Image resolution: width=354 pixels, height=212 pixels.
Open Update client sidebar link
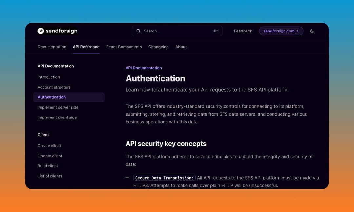click(x=50, y=156)
